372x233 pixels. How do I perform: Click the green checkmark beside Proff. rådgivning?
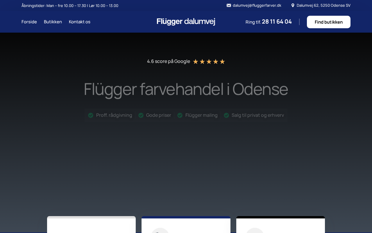(91, 115)
